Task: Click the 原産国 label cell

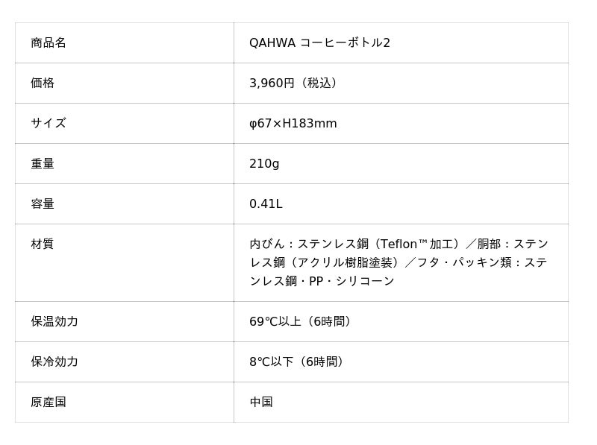Action: pyautogui.click(x=49, y=403)
